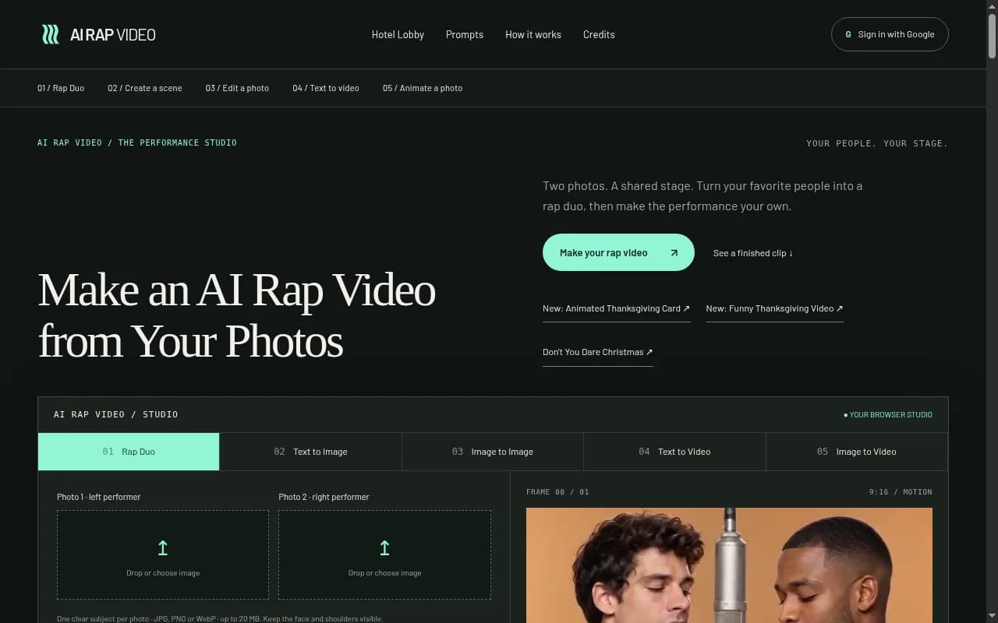Viewport: 998px width, 623px height.
Task: Open the Credits nav item
Action: (x=599, y=34)
